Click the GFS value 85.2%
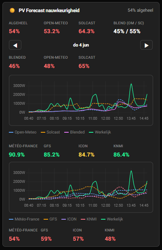 point(52,155)
